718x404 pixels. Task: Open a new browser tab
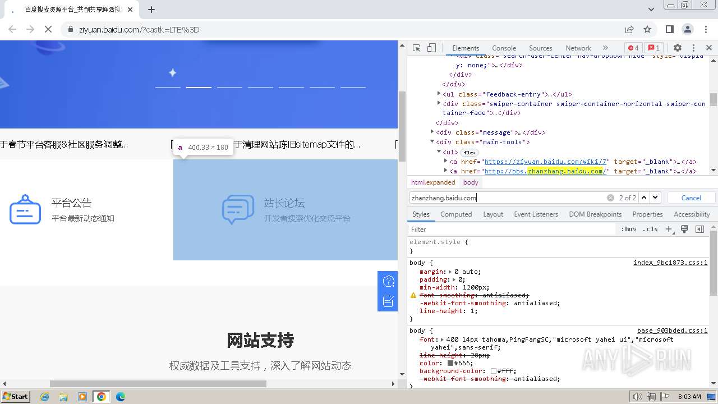point(151,10)
